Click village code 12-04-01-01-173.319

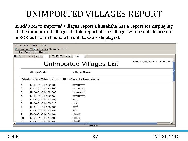coord(43,103)
